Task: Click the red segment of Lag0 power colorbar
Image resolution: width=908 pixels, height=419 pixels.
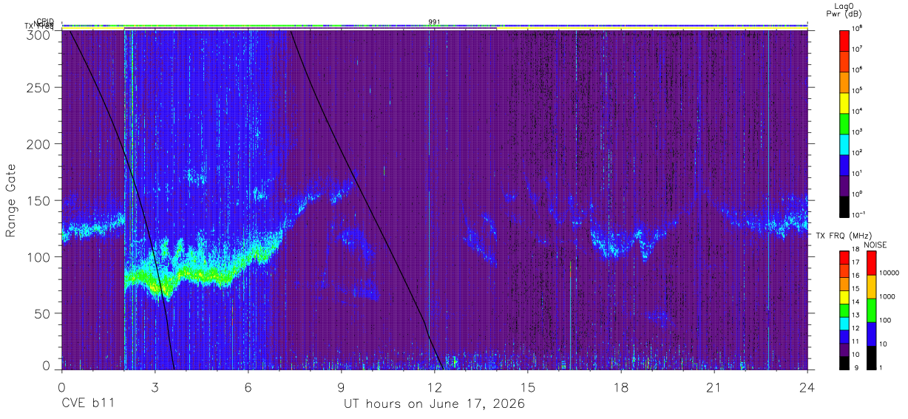Action: tap(844, 40)
